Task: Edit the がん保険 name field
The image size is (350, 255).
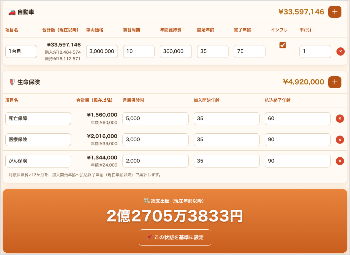Action: pos(38,161)
